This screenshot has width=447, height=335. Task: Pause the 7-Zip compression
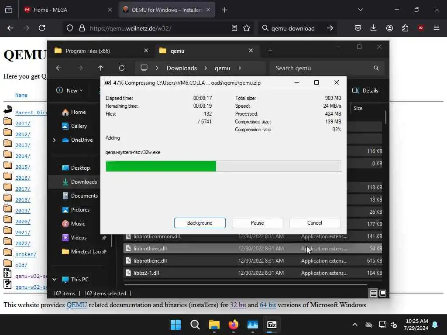pos(257,223)
